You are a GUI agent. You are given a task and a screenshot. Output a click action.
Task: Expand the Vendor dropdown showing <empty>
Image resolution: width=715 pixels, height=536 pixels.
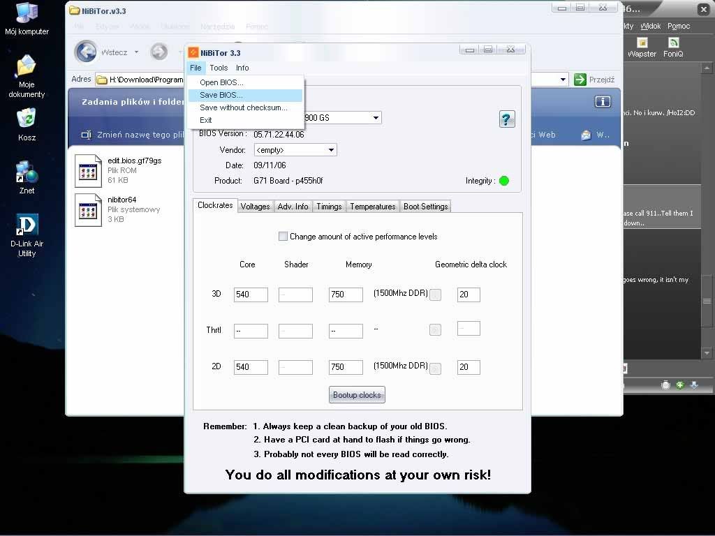pos(332,150)
